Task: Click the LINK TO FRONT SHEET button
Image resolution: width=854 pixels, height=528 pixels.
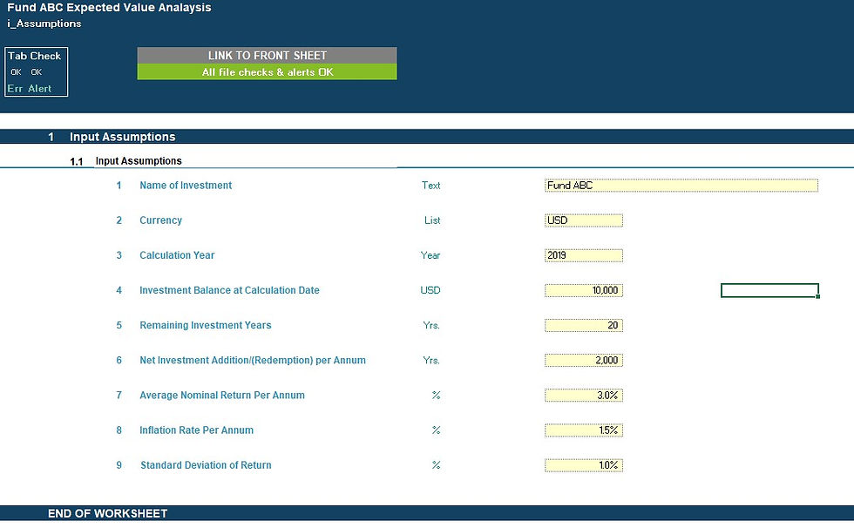Action: [x=267, y=56]
